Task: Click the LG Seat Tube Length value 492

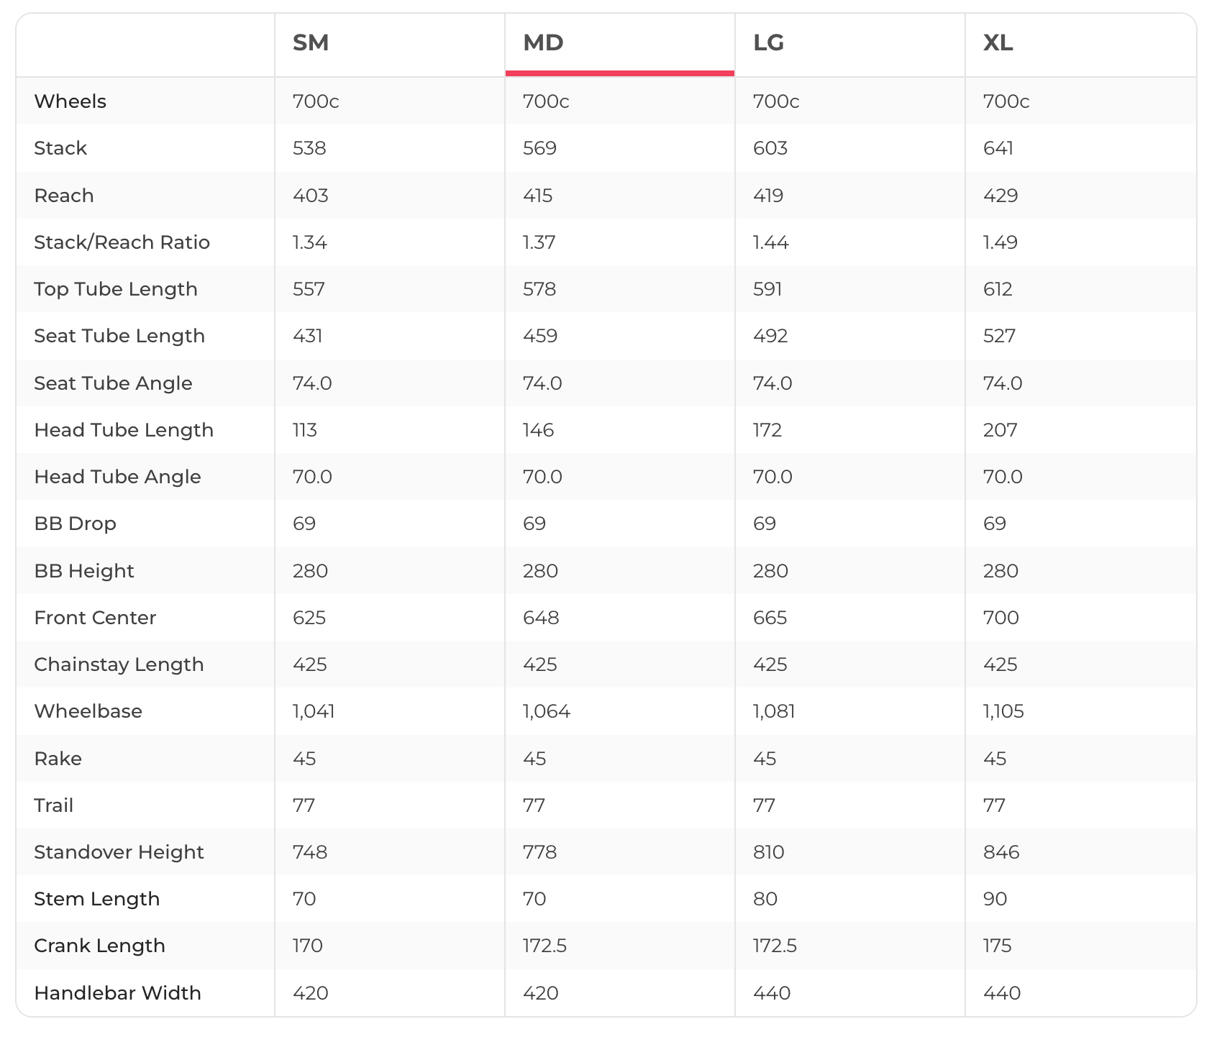Action: point(770,336)
